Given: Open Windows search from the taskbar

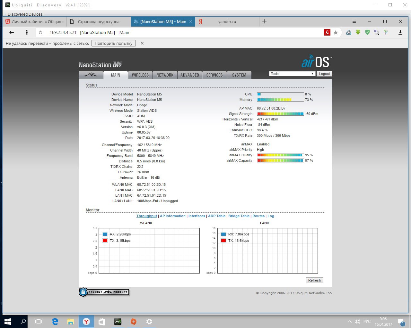Looking at the screenshot, I should (x=23, y=322).
